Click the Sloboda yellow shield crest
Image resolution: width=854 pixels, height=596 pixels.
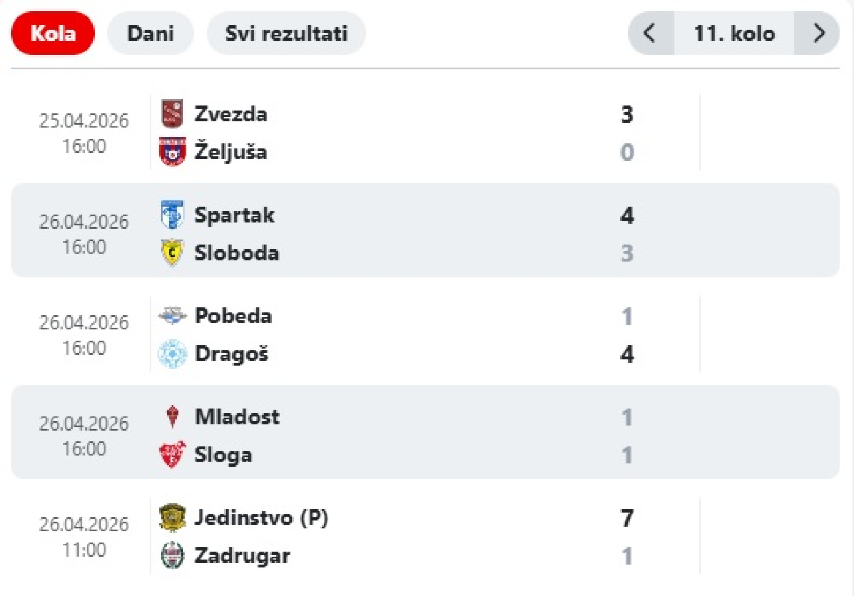click(x=172, y=253)
